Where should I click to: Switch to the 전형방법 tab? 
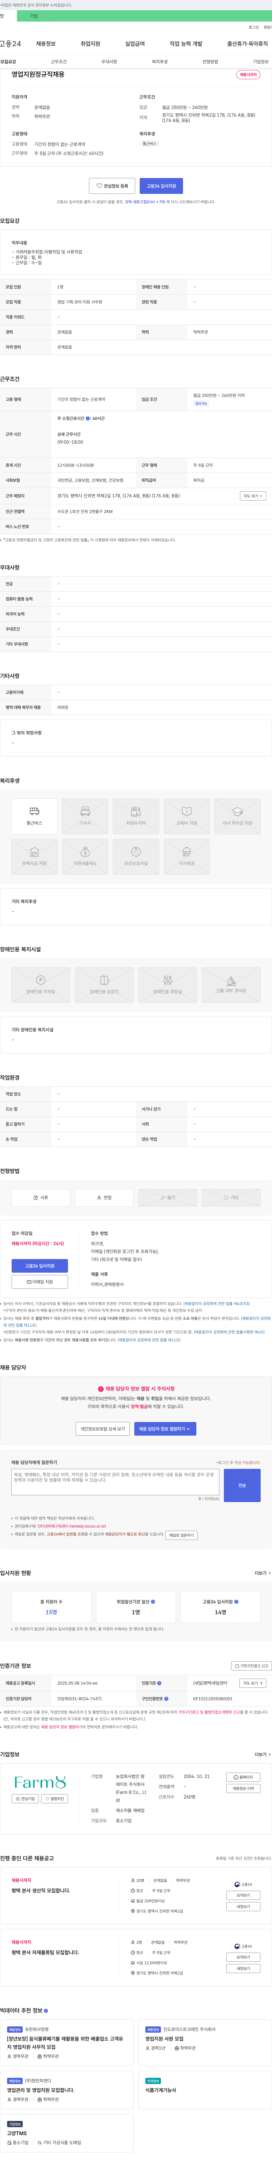point(210,62)
